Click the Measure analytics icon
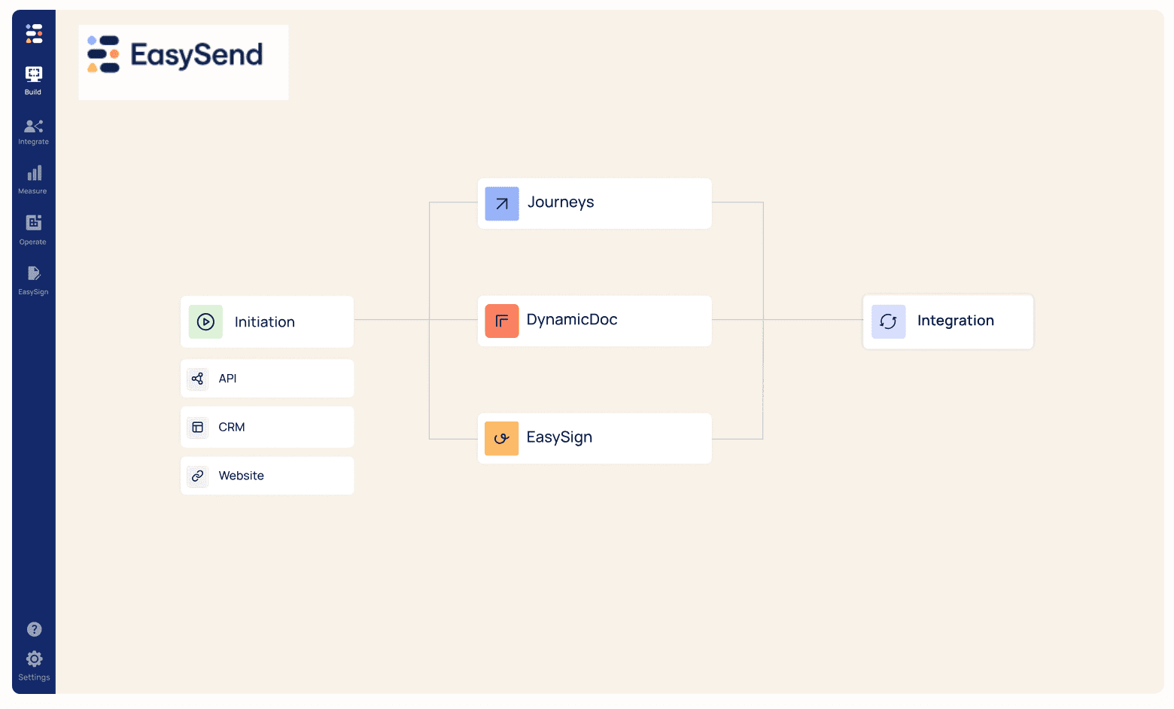Image resolution: width=1174 pixels, height=709 pixels. 33,174
